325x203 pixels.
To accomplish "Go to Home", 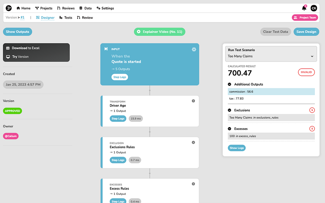I will [23, 8].
